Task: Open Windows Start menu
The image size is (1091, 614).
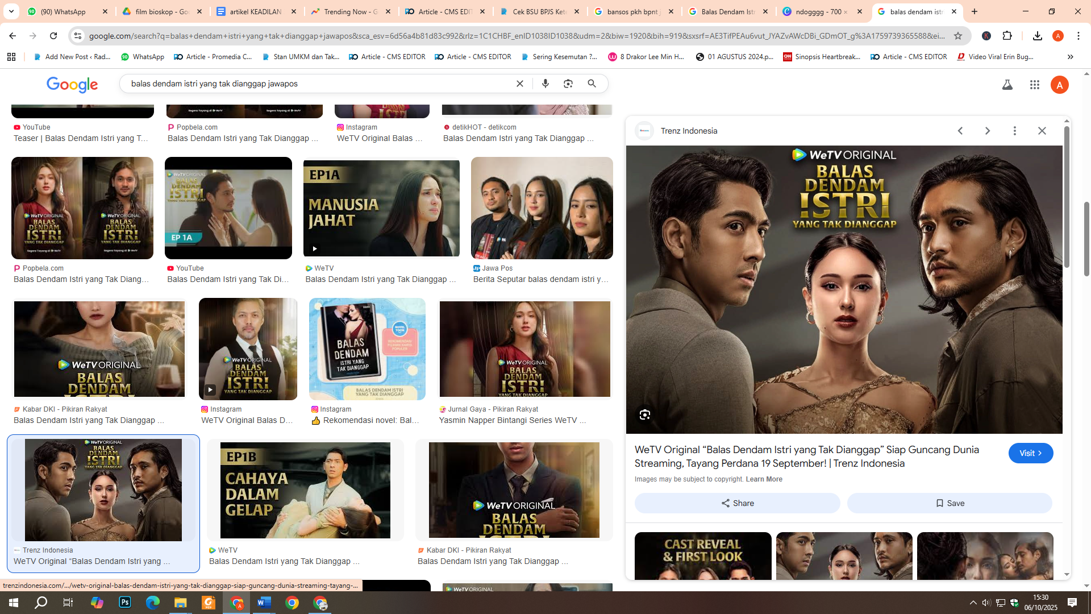Action: (x=14, y=603)
